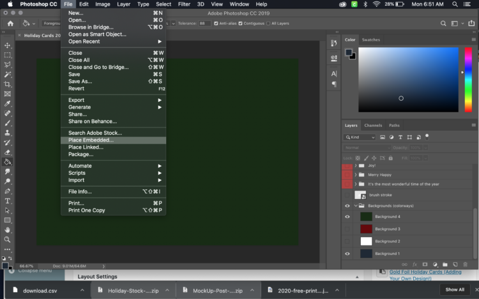Click the Search icon in options bar
The height and width of the screenshot is (299, 479).
(x=443, y=24)
